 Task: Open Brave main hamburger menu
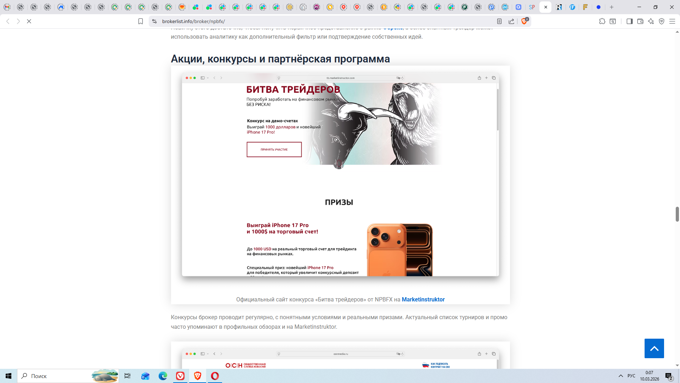click(672, 21)
